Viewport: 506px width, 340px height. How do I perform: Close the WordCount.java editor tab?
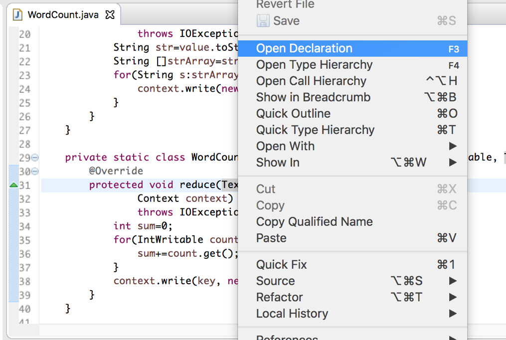[110, 14]
